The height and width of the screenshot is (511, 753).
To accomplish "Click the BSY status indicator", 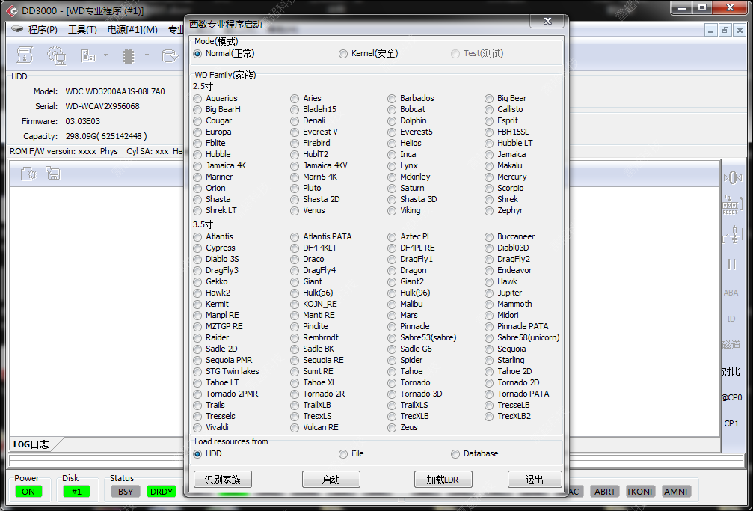I will (x=126, y=492).
